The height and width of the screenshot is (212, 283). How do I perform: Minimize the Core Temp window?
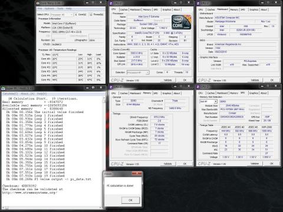(x=87, y=3)
